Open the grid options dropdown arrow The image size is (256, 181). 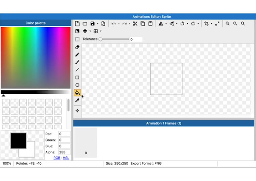[x=101, y=31]
